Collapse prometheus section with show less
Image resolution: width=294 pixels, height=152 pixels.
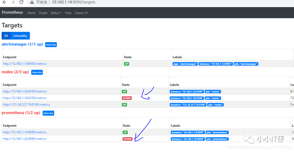pos(48,113)
